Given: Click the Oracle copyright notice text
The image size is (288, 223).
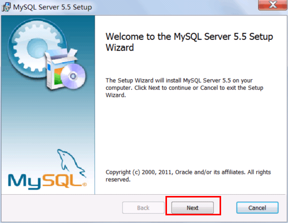Looking at the screenshot, I should [188, 176].
